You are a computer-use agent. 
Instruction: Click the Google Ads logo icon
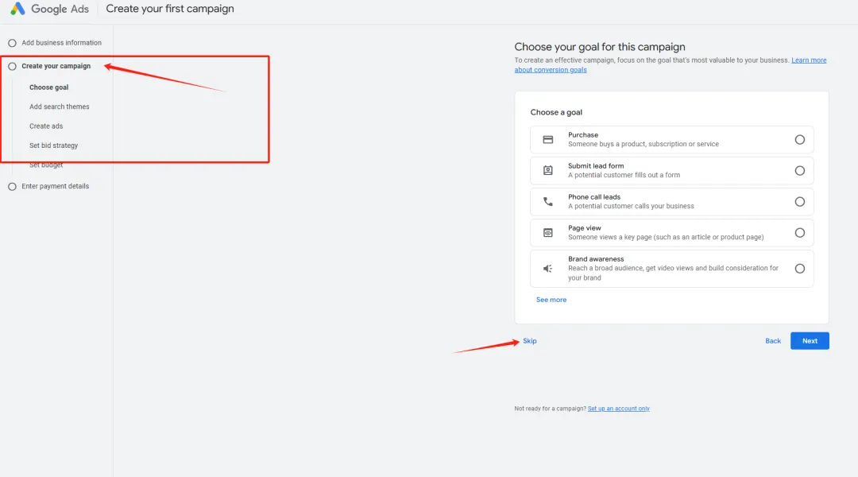click(17, 9)
